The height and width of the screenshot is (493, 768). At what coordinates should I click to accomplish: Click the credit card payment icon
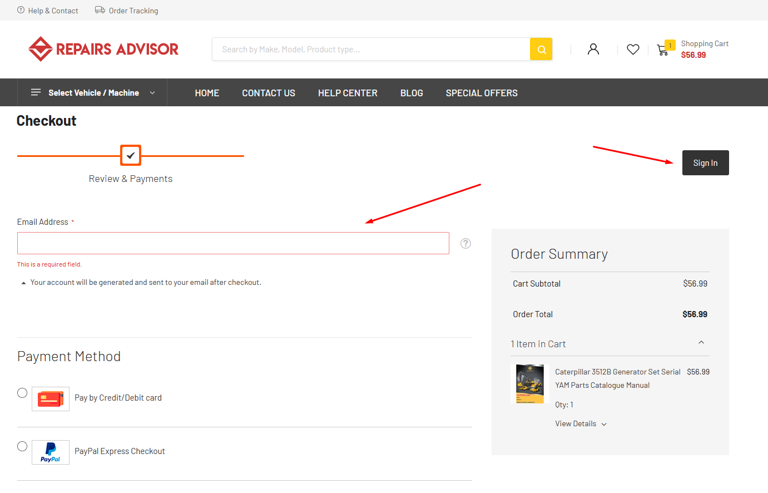tap(51, 399)
